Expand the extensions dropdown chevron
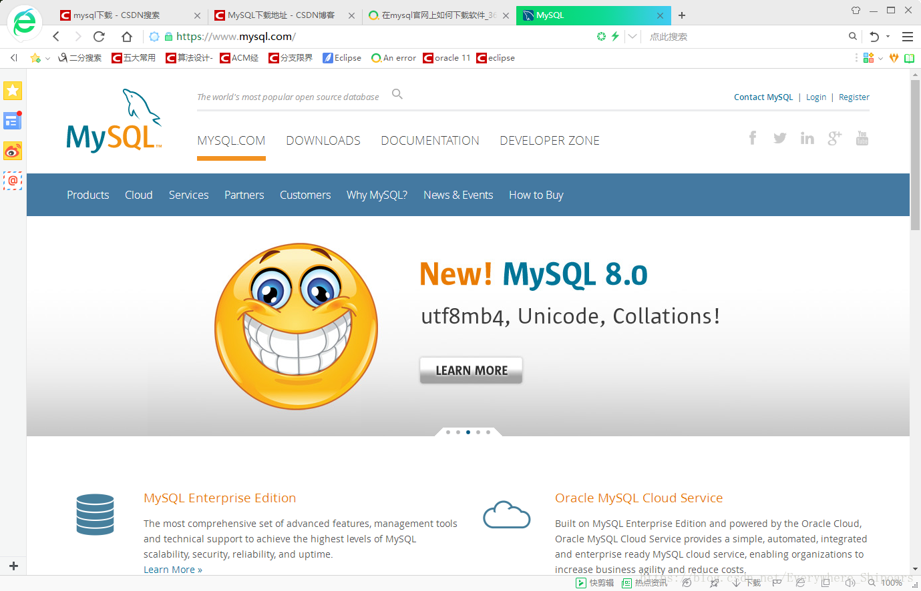 click(x=880, y=59)
